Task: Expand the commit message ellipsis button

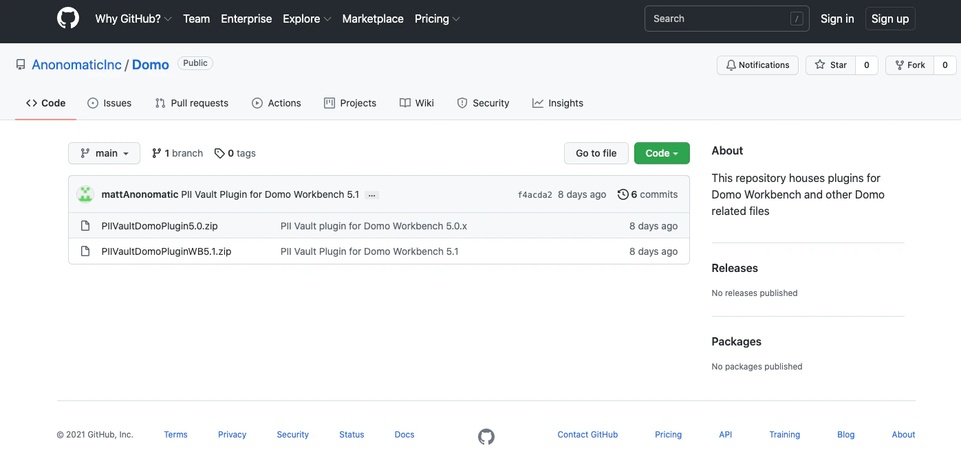Action: coord(372,195)
